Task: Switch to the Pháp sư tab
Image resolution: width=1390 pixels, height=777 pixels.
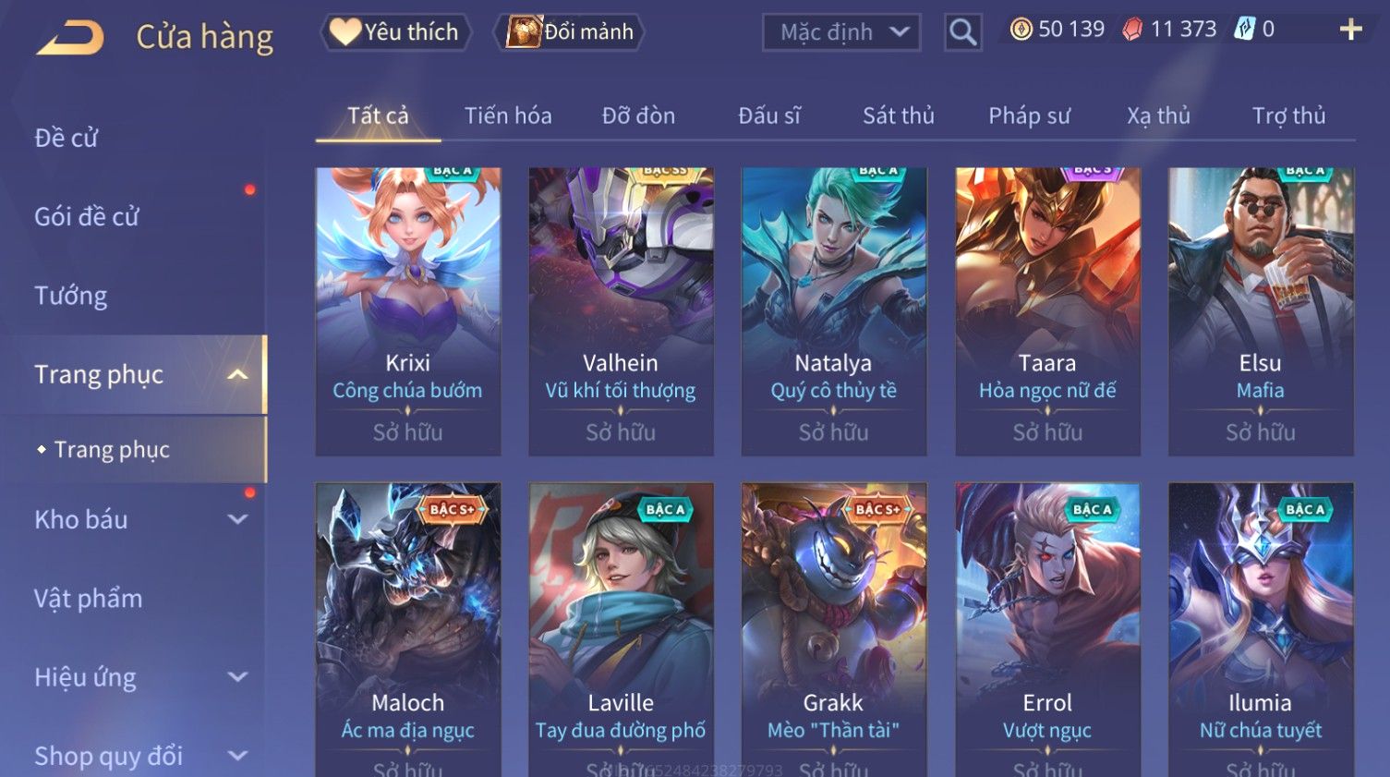Action: pyautogui.click(x=1029, y=115)
